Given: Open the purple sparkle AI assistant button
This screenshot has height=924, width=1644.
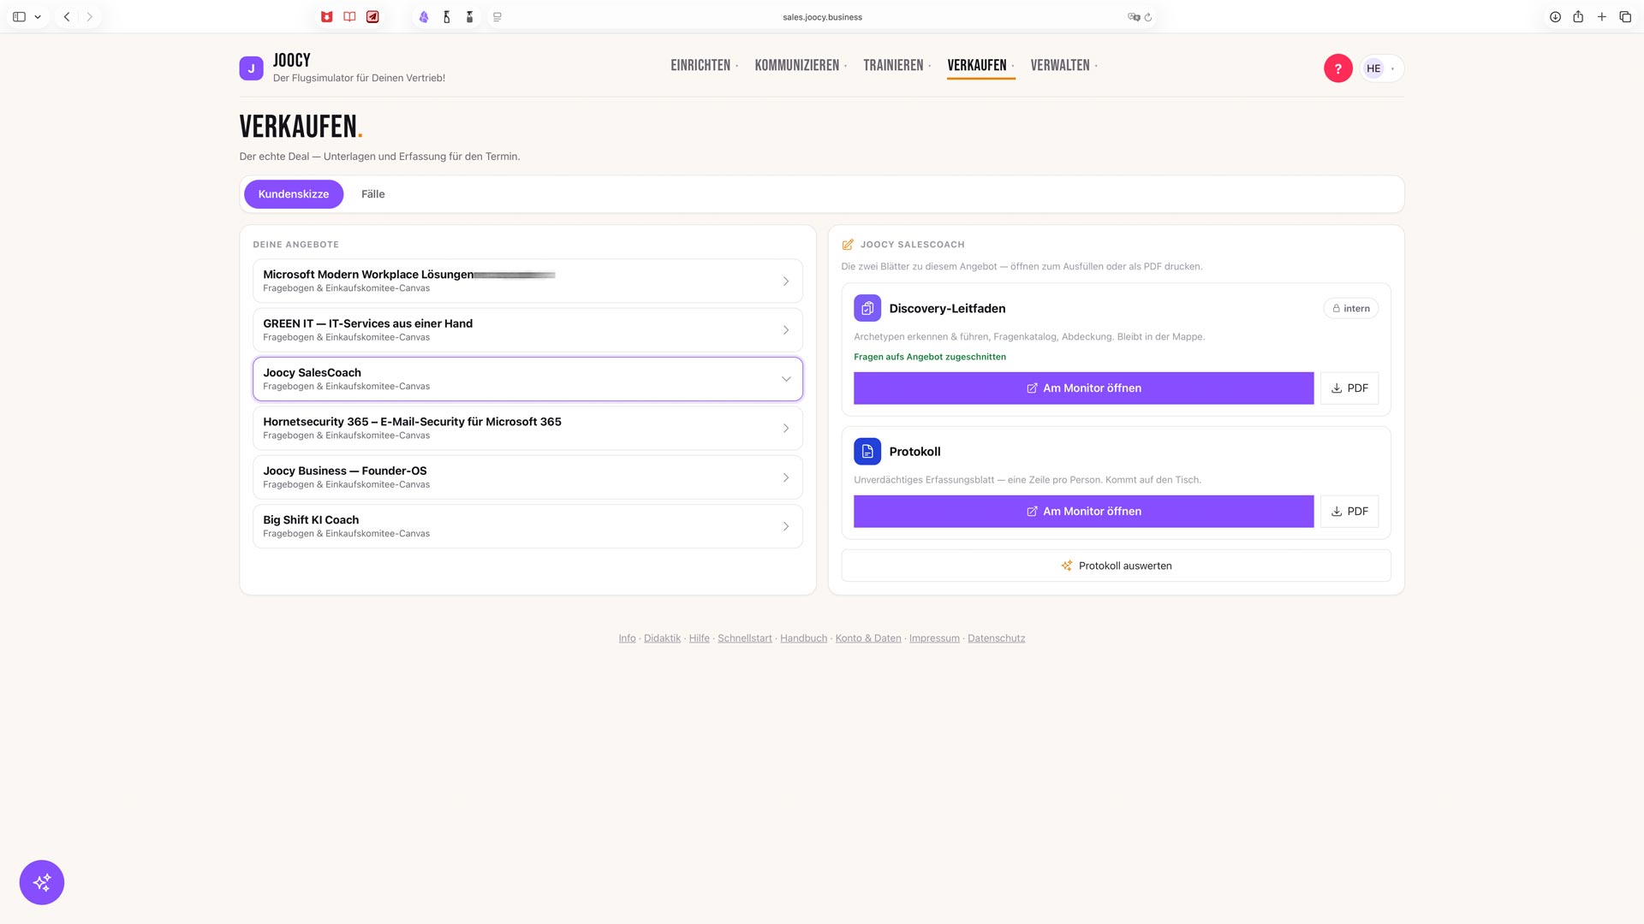Looking at the screenshot, I should [x=42, y=882].
